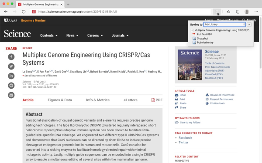Image resolution: width=262 pixels, height=163 pixels.
Task: Open the Advertising (PDF) link
Action: pyautogui.click(x=214, y=71)
